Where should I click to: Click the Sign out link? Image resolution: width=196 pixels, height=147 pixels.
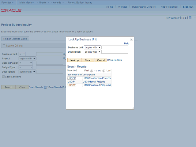pyautogui.click(x=188, y=7)
